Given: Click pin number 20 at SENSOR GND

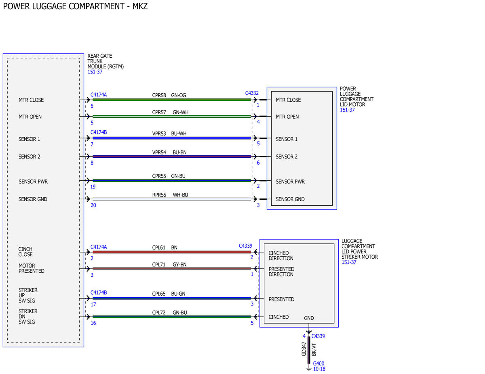Looking at the screenshot, I should tap(93, 205).
